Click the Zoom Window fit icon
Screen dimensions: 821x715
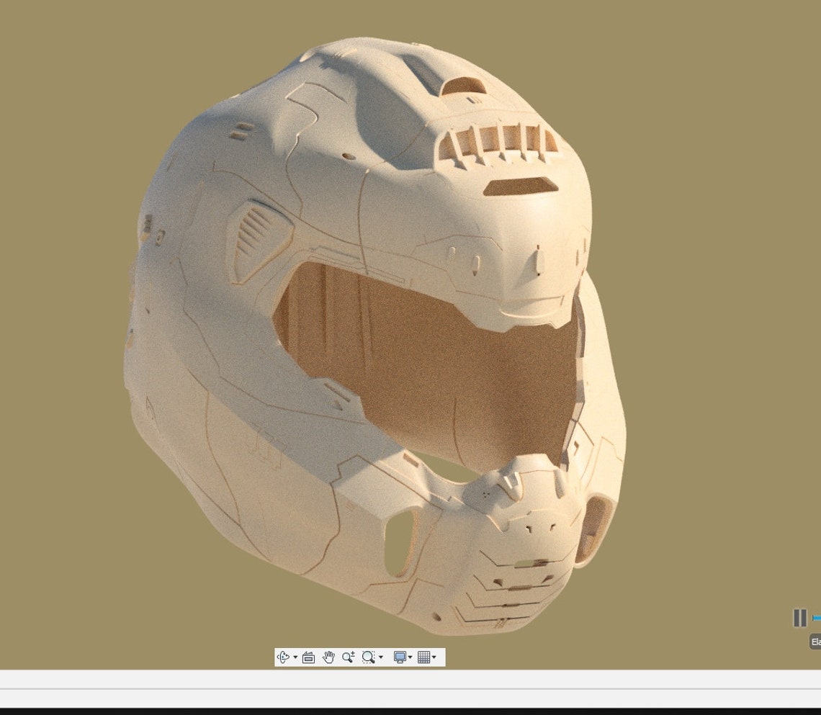click(369, 657)
